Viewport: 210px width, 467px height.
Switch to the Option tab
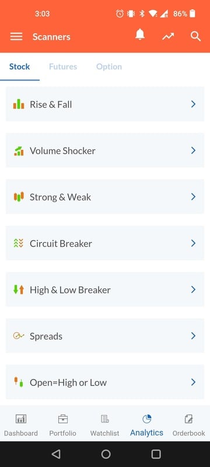point(109,67)
